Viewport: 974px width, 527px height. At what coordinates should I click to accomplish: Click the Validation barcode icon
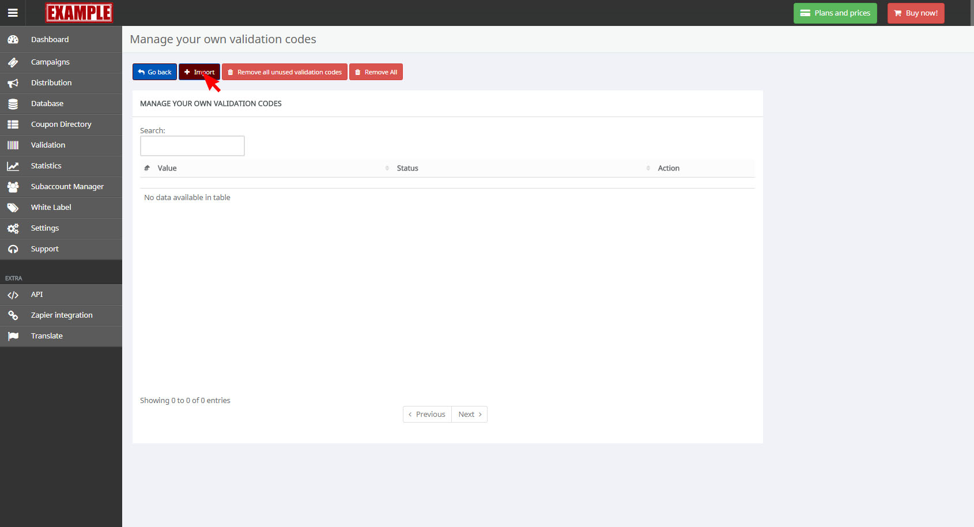tap(13, 145)
